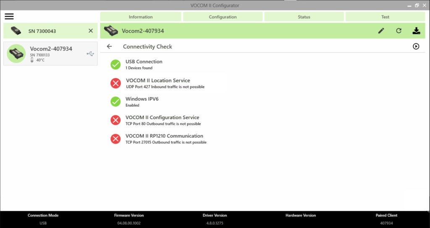This screenshot has width=430, height=228.
Task: Open the Status tab
Action: pyautogui.click(x=304, y=17)
